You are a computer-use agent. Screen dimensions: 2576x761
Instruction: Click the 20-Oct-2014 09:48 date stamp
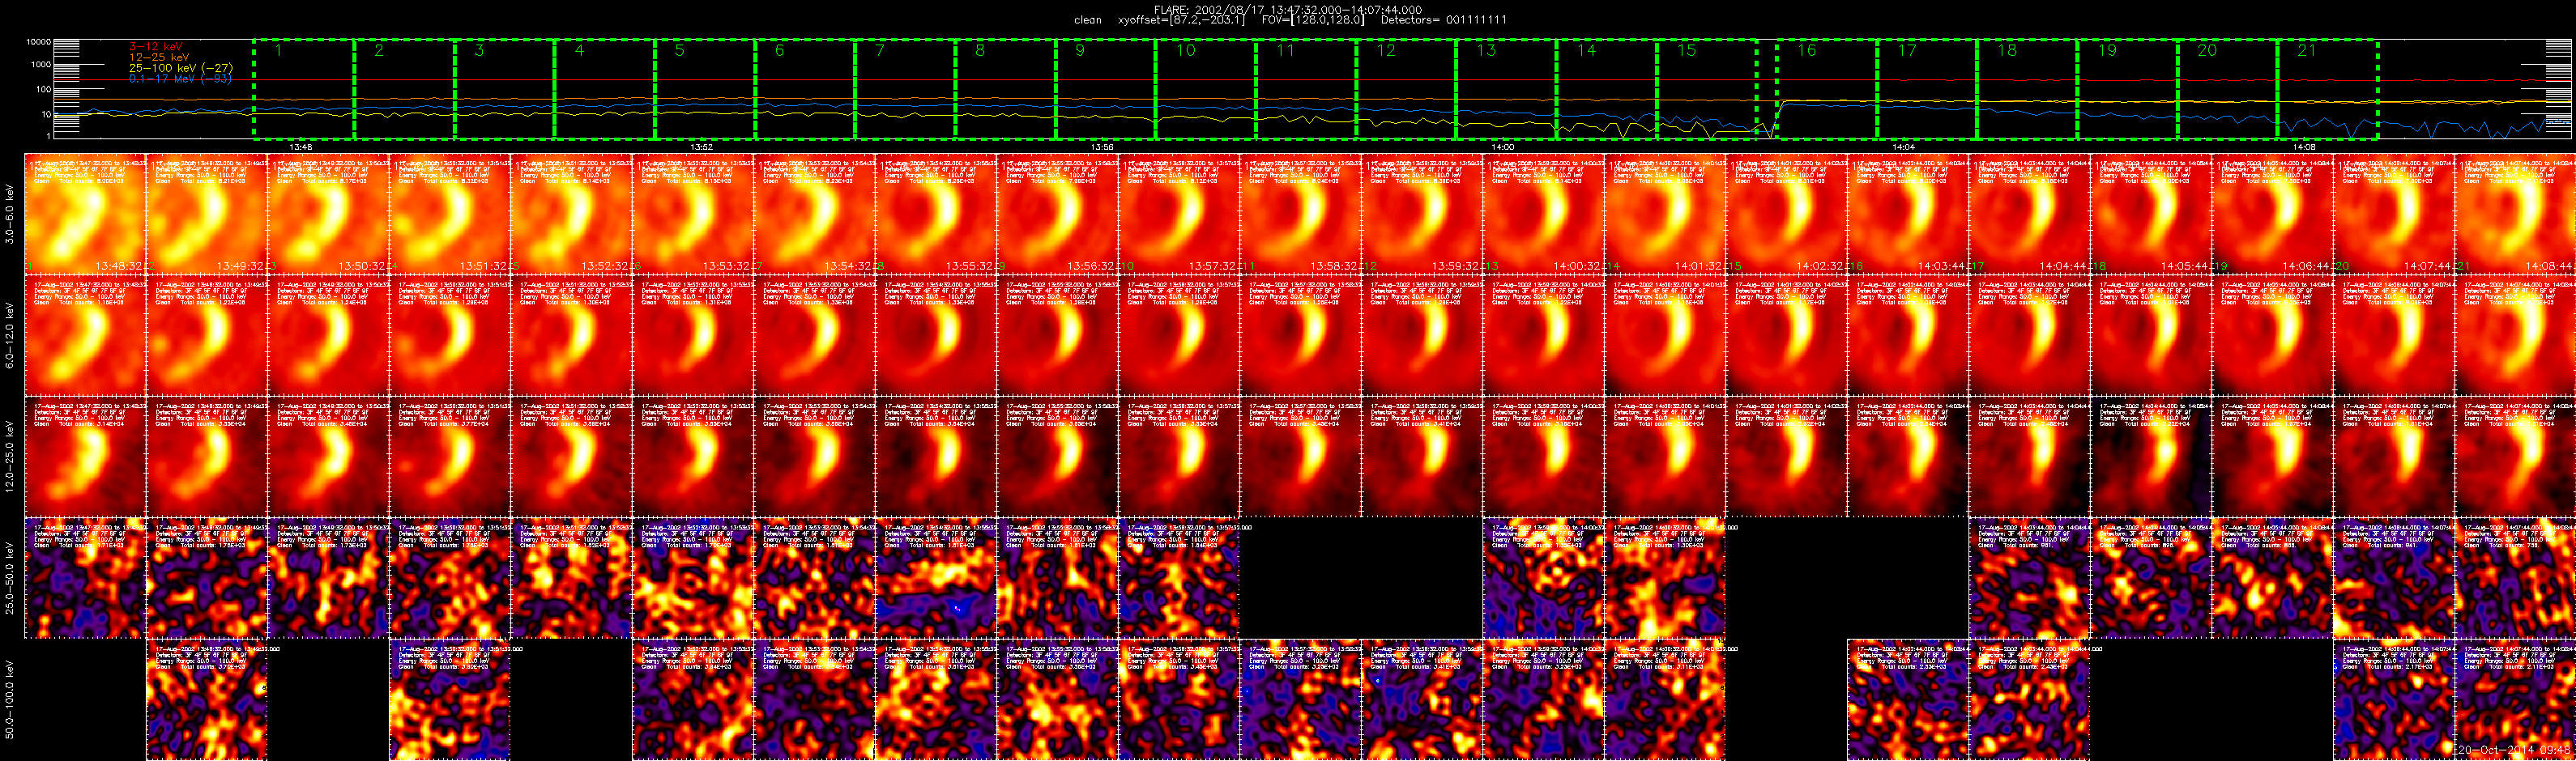(x=2515, y=749)
